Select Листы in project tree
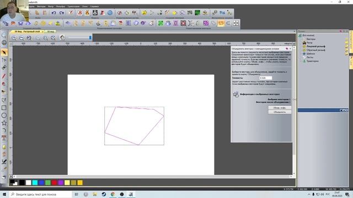353x198 pixels. click(x=310, y=57)
